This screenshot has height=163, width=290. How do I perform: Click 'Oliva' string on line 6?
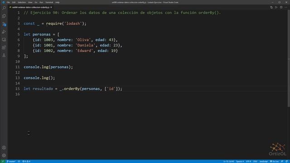point(83,40)
